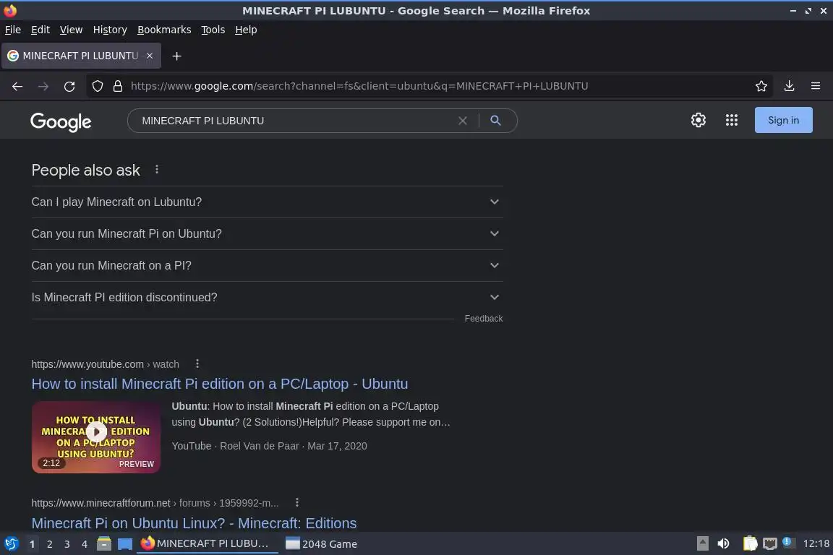The height and width of the screenshot is (555, 833).
Task: Click the Feedback link
Action: (484, 318)
